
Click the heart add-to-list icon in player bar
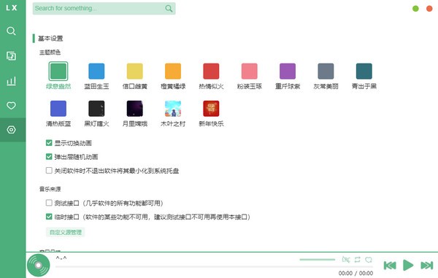369,260
